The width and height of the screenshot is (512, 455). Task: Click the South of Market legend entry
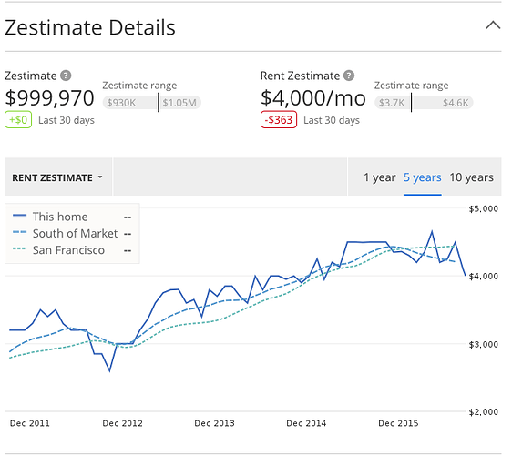point(72,234)
